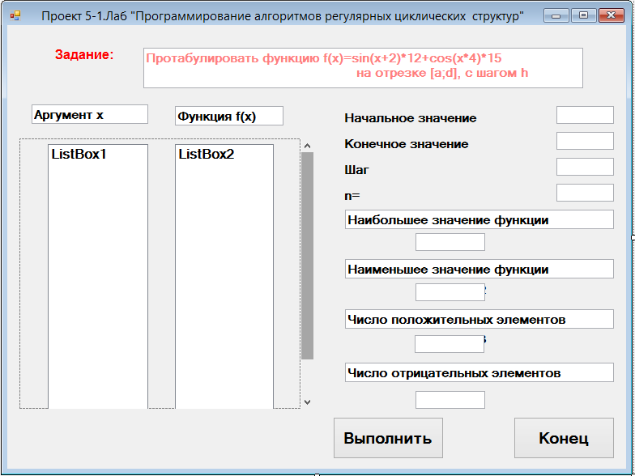Select the ListBox2 list
Screen dimensions: 635x476
click(224, 277)
